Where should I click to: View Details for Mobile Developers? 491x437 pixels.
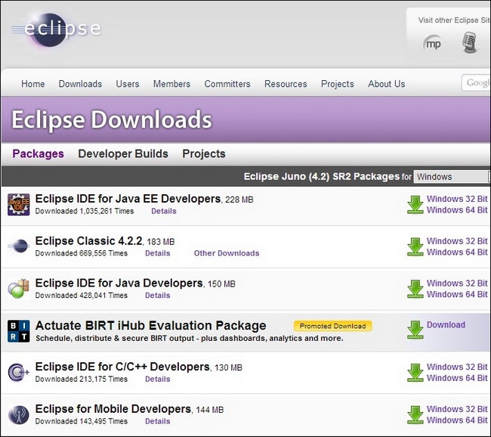click(158, 421)
